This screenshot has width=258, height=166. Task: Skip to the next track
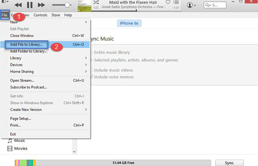click(x=41, y=5)
